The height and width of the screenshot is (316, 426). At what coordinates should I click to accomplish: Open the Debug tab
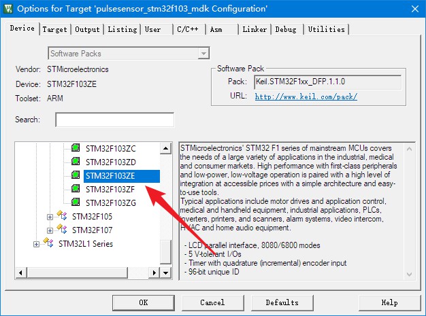point(286,29)
